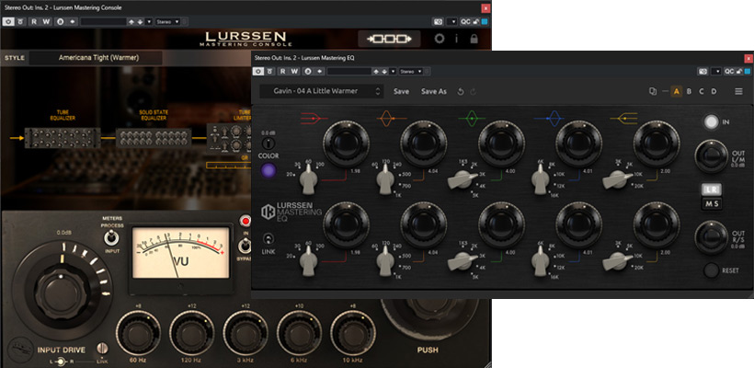Click the OUT R/S knob on Mastering EQ
Viewport: 754px width, 368px height.
(x=711, y=237)
